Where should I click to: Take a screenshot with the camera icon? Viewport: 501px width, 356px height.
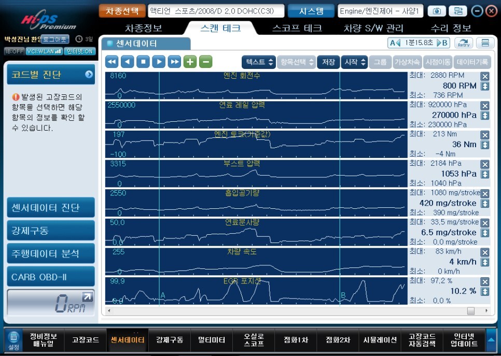pyautogui.click(x=437, y=11)
